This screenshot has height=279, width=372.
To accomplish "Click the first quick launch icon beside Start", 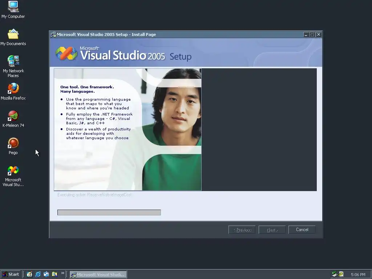I will coord(29,274).
